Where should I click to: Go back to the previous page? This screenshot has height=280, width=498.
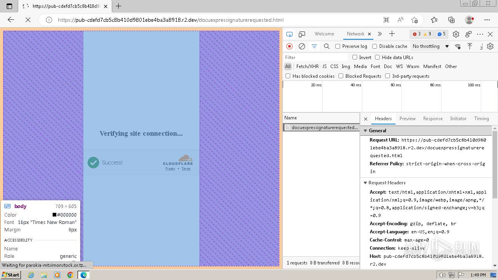11,20
